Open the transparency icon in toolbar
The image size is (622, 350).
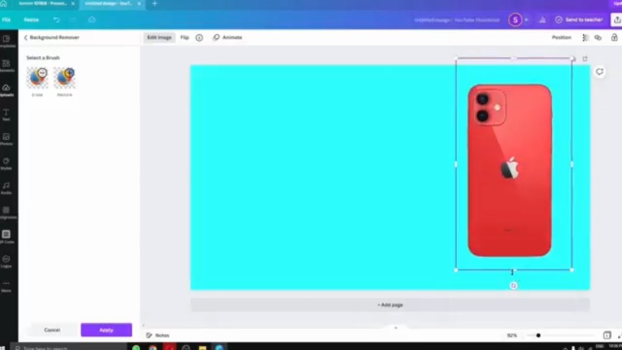[x=585, y=37]
